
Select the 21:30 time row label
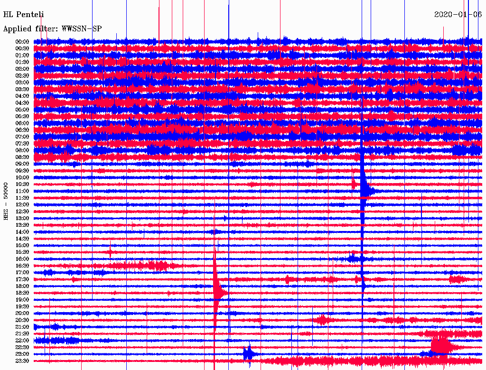click(x=22, y=334)
